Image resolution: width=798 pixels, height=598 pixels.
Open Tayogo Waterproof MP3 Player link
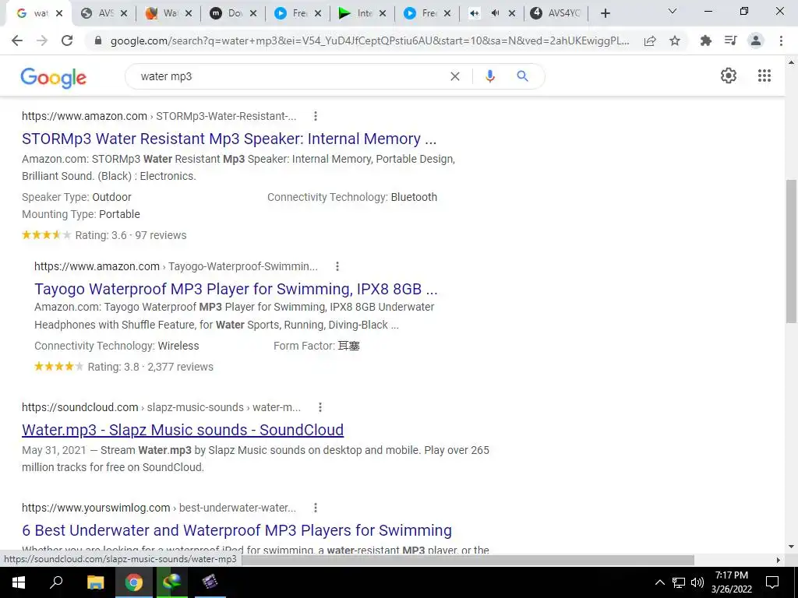235,289
